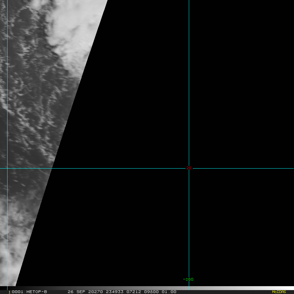Click the red 20 latitude label
The image size is (294, 294).
(189, 168)
